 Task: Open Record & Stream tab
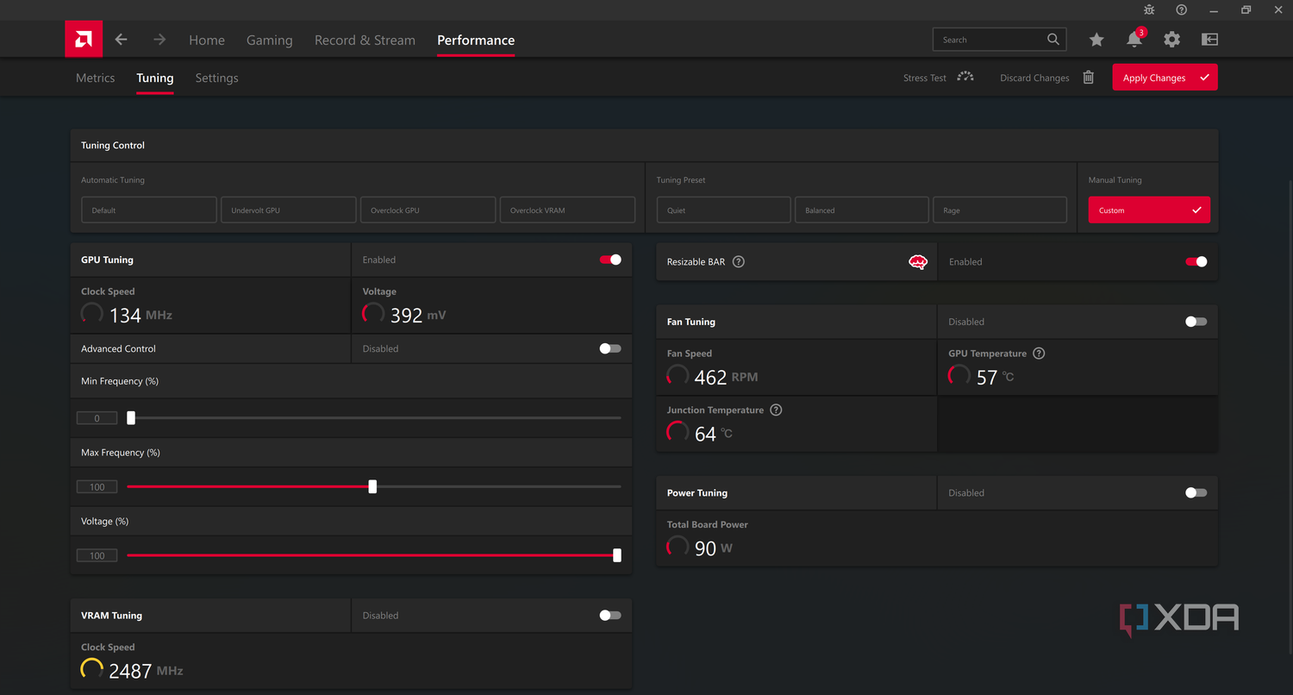click(365, 40)
